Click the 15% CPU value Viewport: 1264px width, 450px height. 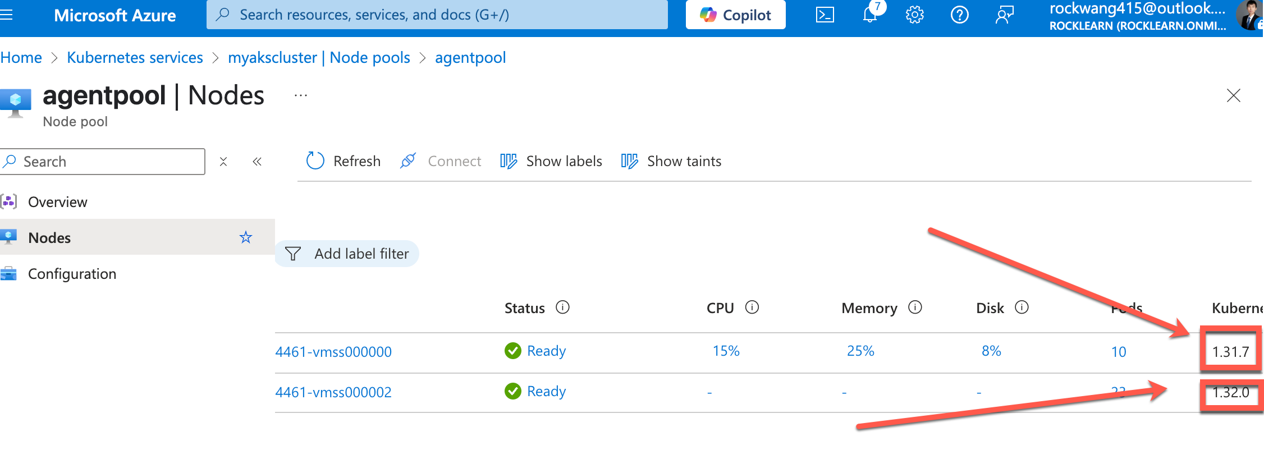726,351
